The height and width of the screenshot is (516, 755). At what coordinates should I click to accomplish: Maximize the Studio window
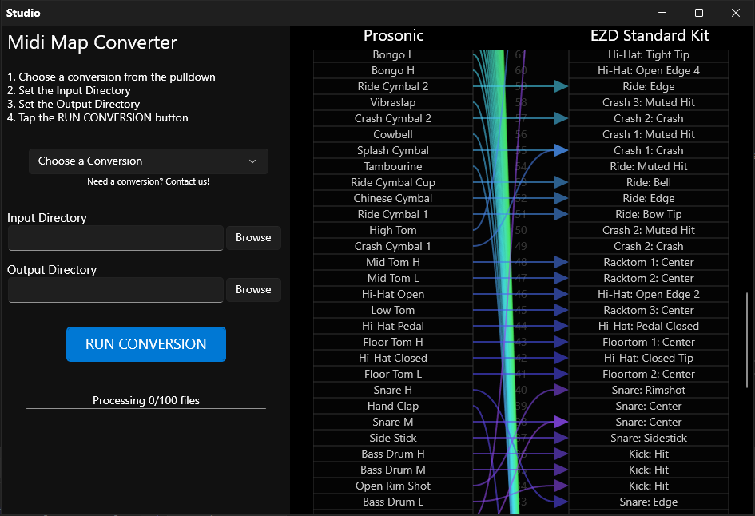[699, 13]
